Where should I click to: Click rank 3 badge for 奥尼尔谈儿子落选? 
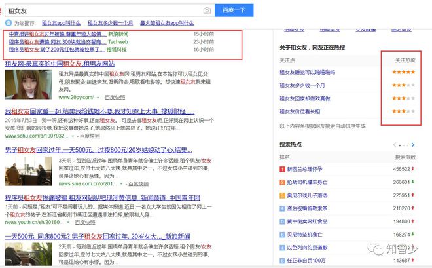(x=282, y=195)
